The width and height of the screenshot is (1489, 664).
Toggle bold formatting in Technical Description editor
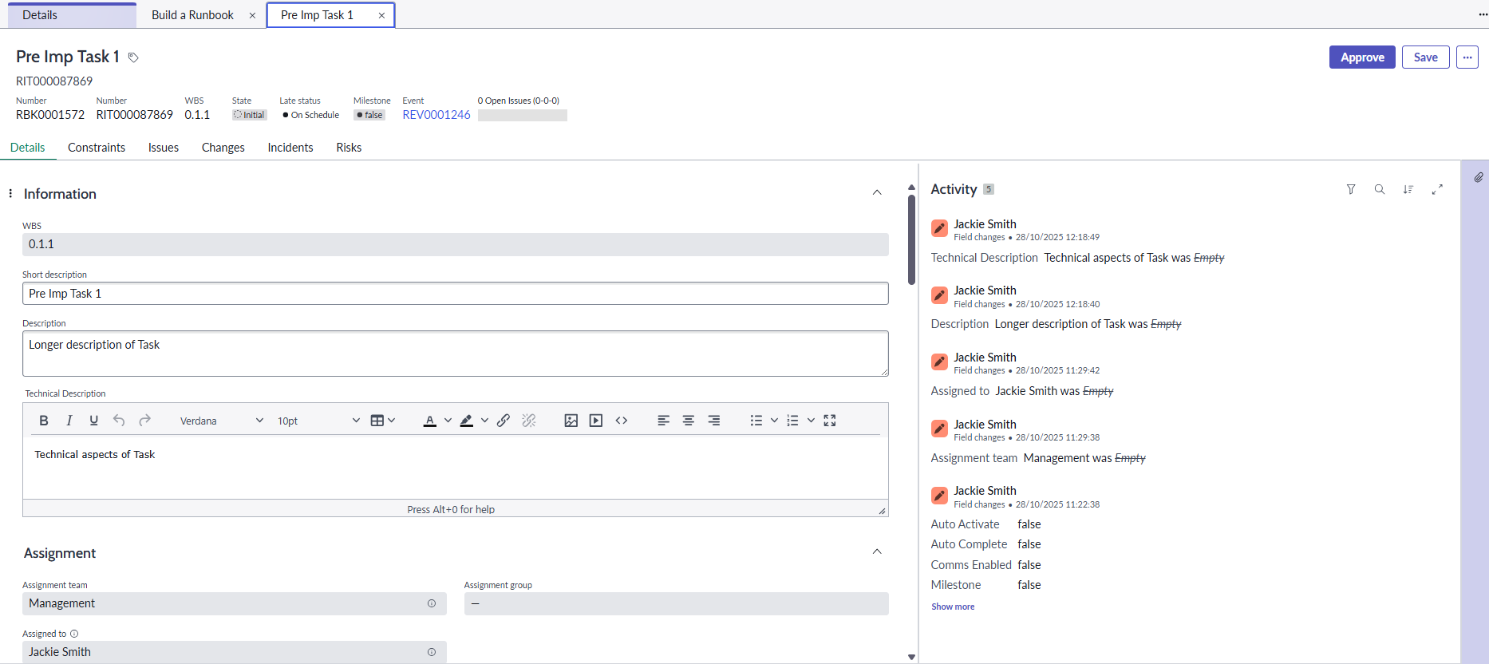tap(44, 421)
